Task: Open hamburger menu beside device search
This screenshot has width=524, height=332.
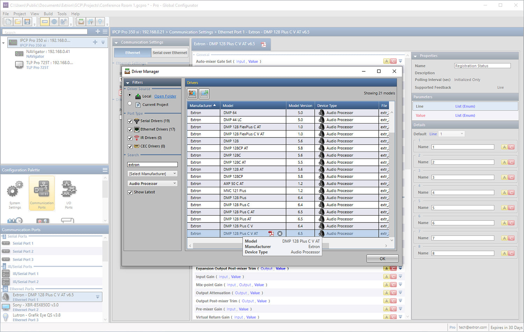Action: pyautogui.click(x=105, y=31)
